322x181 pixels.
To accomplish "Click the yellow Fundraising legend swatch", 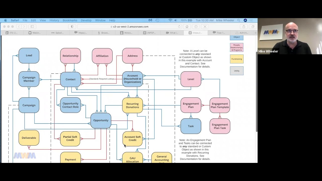I will [237, 59].
